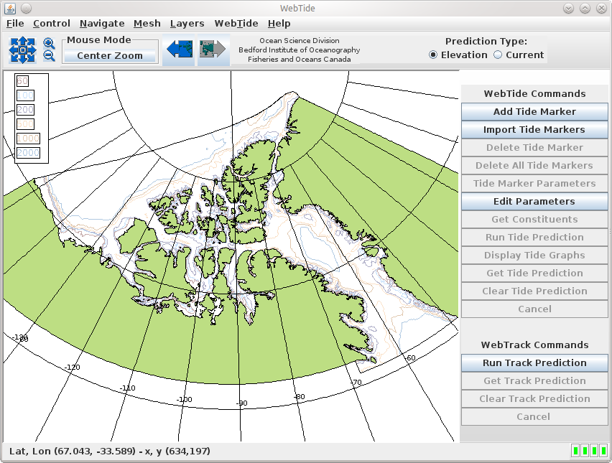The width and height of the screenshot is (612, 463).
Task: Click the Run Track Prediction button
Action: tap(534, 363)
